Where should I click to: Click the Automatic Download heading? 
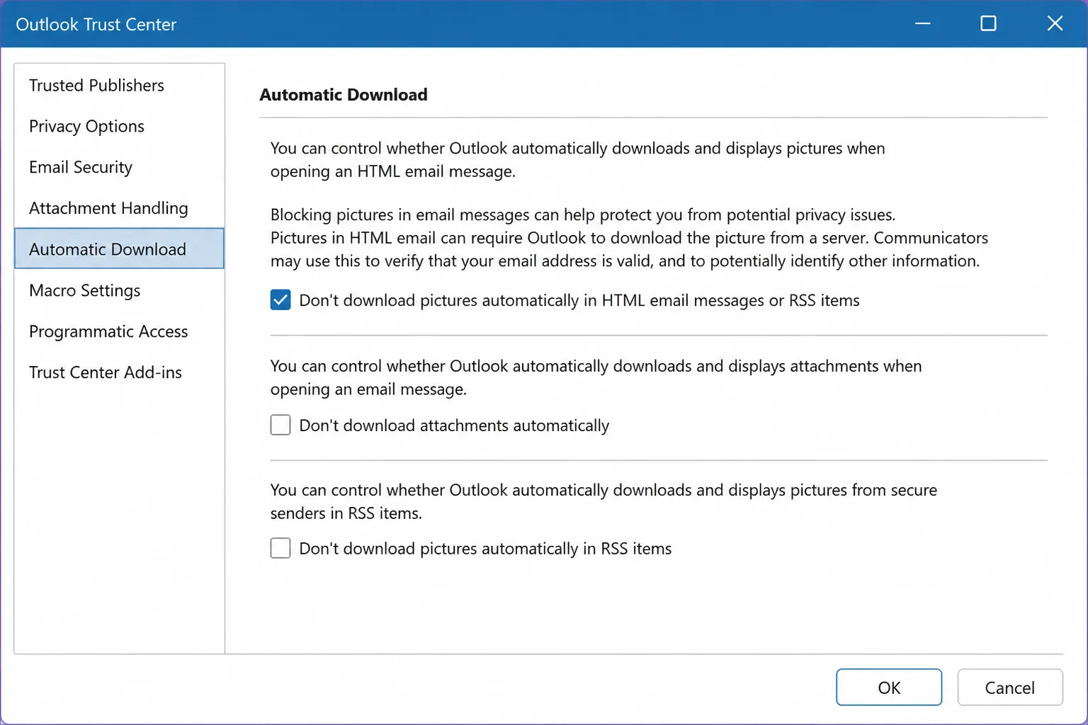[x=344, y=95]
